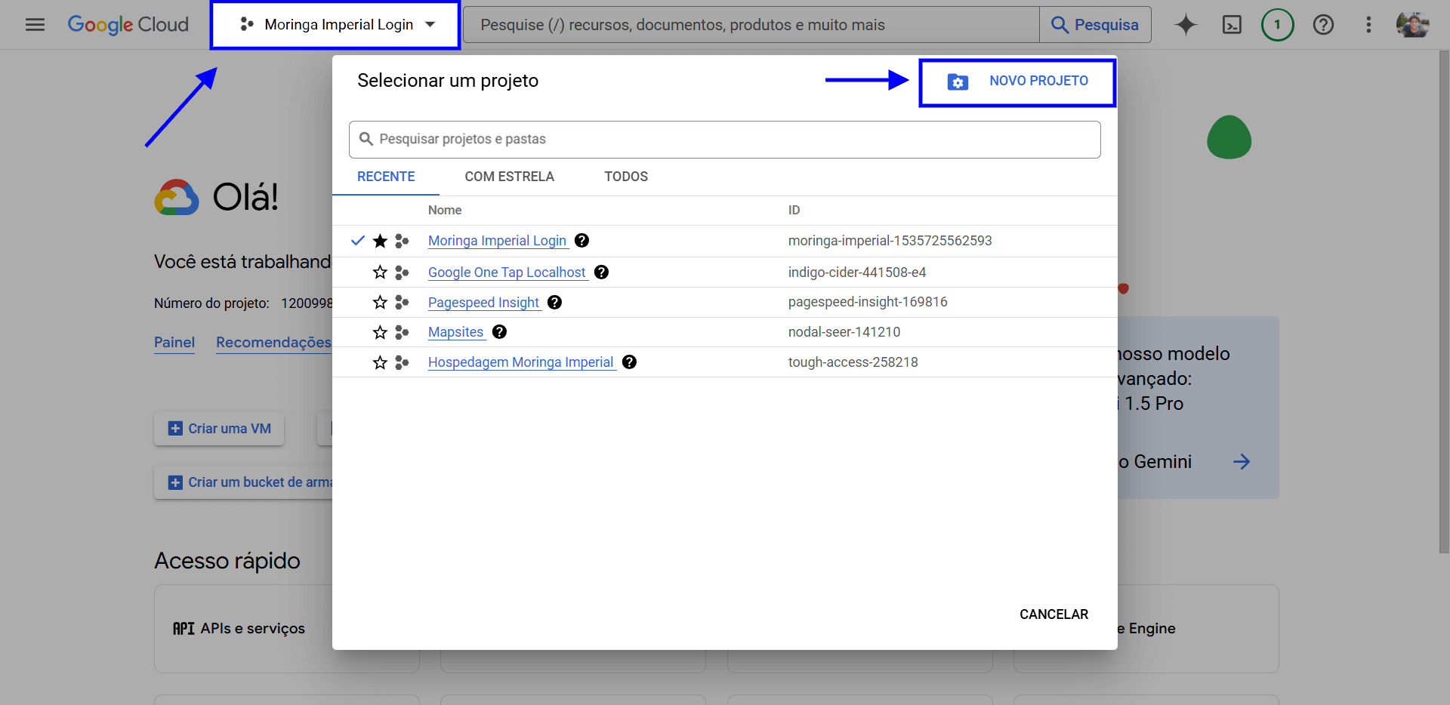Open the help question mark menu
Viewport: 1450px width, 705px height.
pos(1323,25)
